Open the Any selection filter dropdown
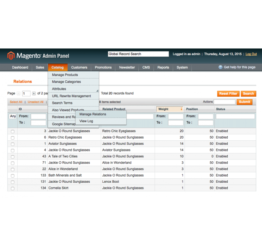The width and height of the screenshot is (262, 246). [13, 116]
